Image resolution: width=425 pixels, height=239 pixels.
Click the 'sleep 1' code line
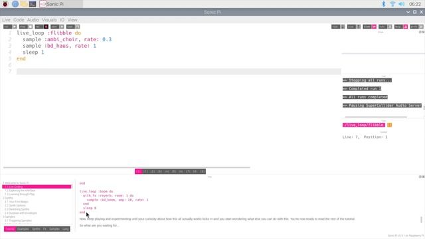[33, 52]
